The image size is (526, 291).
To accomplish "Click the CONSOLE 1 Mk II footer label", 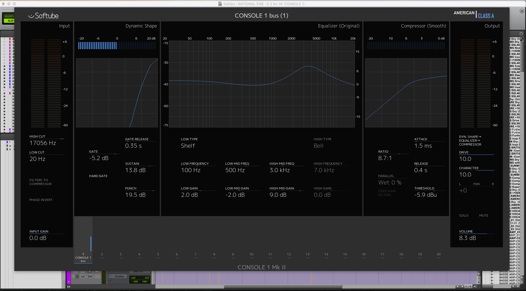I will pyautogui.click(x=262, y=267).
